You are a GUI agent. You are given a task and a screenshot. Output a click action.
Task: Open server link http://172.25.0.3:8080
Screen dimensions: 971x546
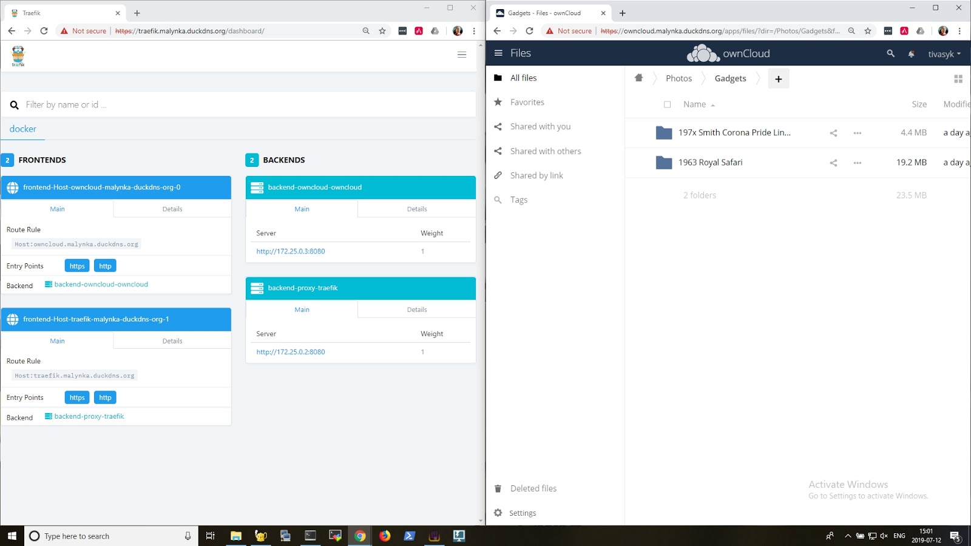coord(291,251)
